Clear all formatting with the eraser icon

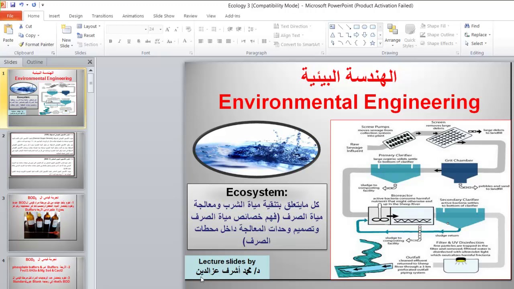pos(188,29)
